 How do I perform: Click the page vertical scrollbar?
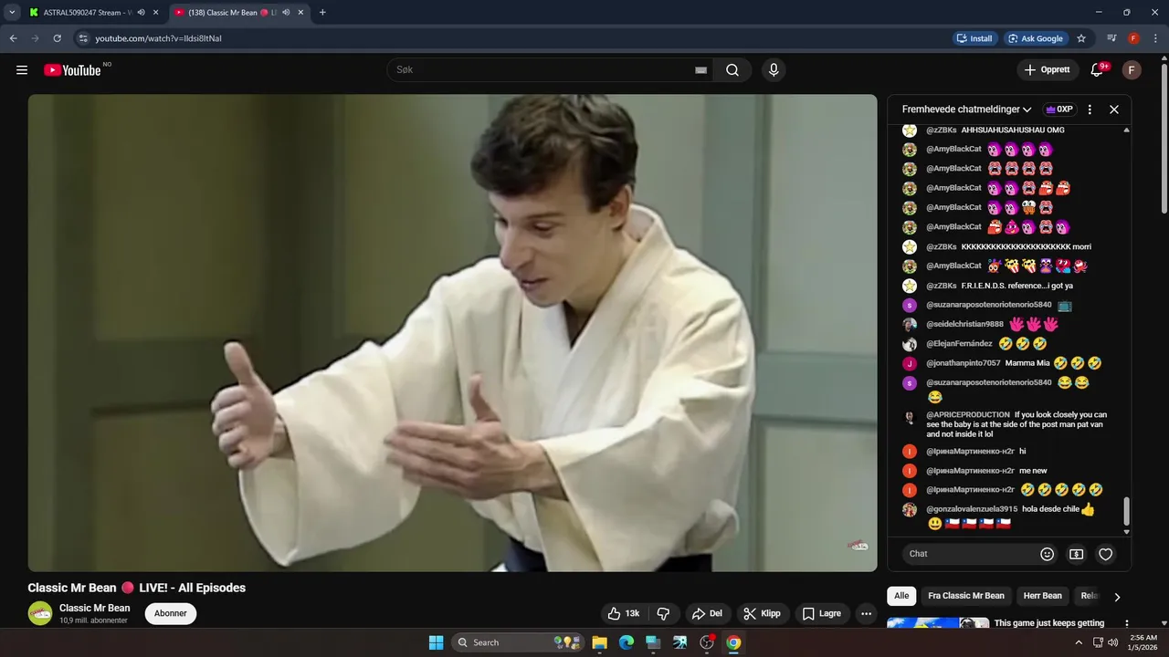click(x=1164, y=137)
